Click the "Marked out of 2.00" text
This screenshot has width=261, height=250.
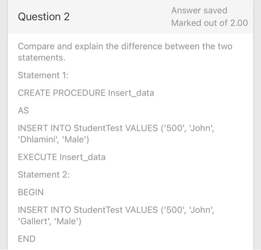click(x=209, y=23)
